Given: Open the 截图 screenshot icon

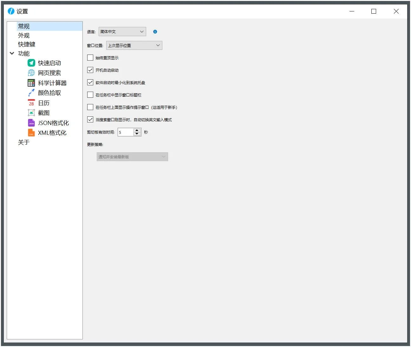Looking at the screenshot, I should tap(31, 113).
